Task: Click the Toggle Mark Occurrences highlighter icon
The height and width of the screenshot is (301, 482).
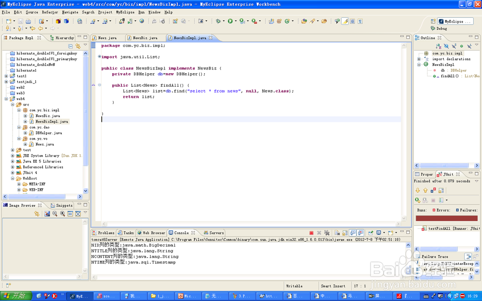Action: pos(345,21)
